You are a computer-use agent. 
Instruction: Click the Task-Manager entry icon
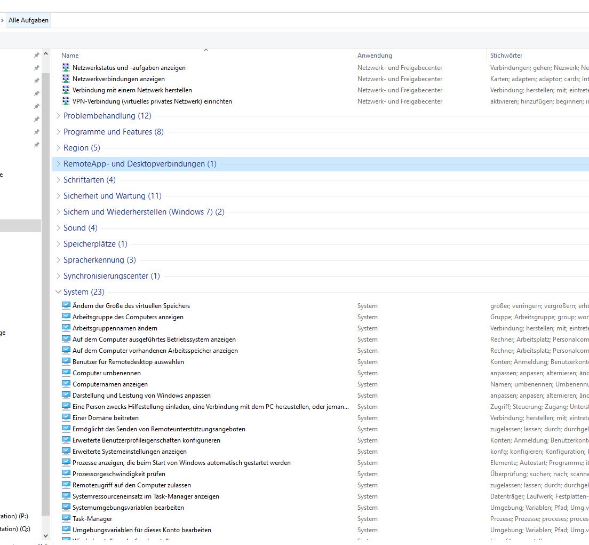tap(66, 519)
